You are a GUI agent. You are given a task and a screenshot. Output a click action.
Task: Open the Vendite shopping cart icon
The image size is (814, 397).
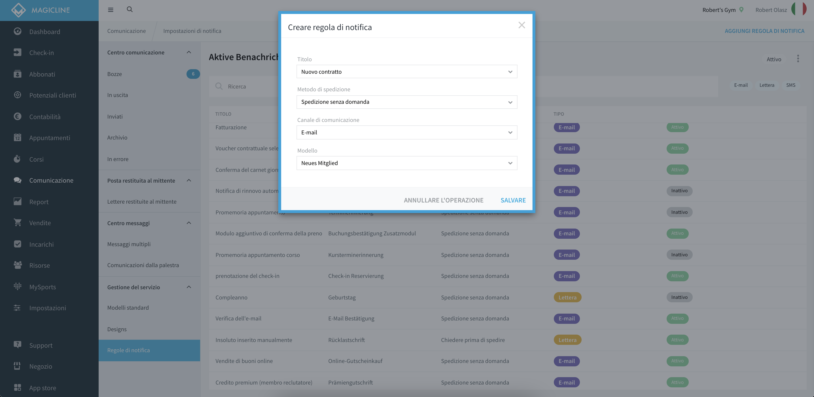17,223
